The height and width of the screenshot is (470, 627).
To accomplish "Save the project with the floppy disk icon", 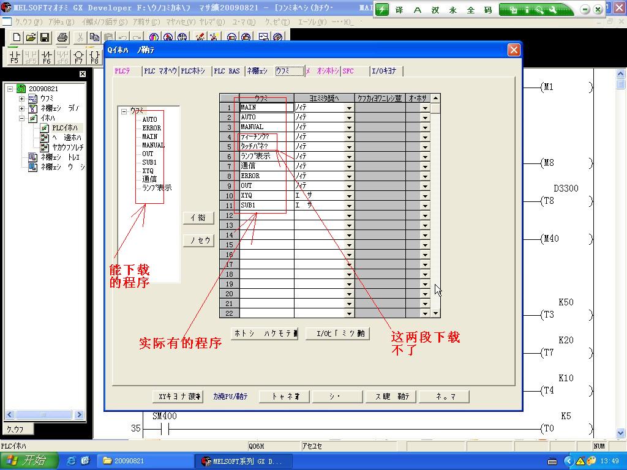I will [45, 38].
